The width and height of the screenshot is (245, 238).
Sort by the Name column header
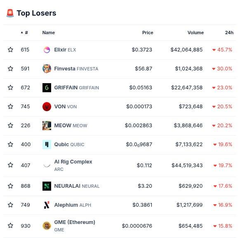pyautogui.click(x=49, y=33)
